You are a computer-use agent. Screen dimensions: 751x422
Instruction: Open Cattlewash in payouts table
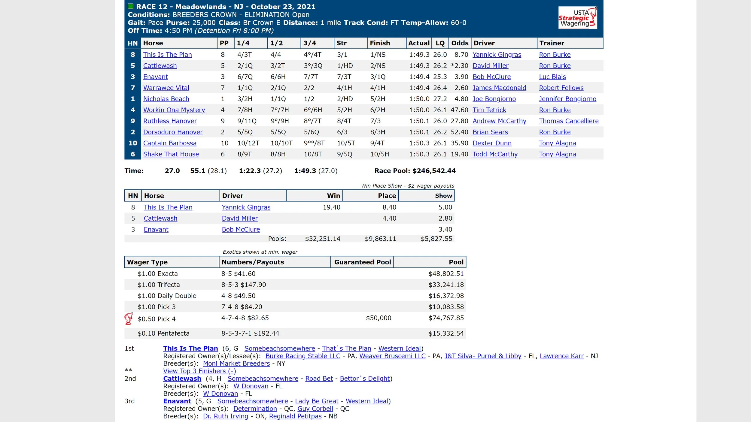(x=160, y=219)
